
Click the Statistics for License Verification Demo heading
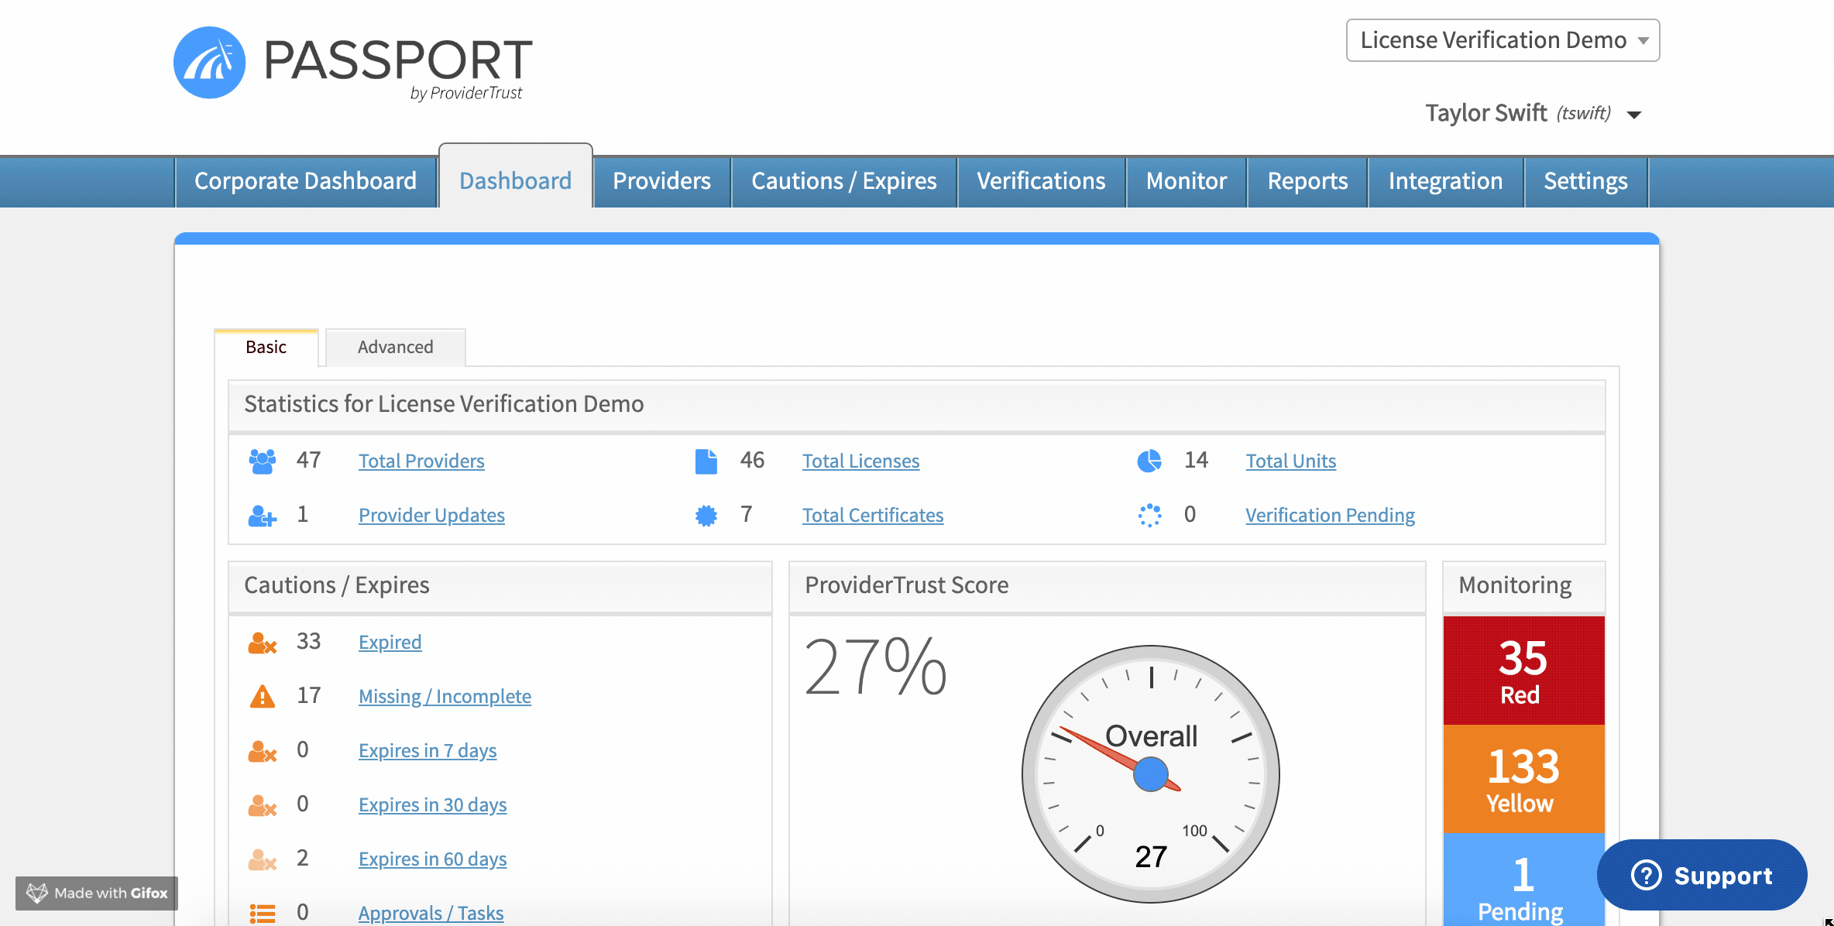coord(444,404)
